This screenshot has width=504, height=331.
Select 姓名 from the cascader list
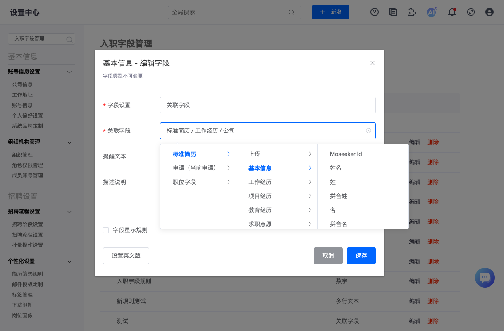coord(336,168)
